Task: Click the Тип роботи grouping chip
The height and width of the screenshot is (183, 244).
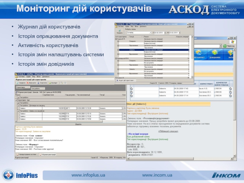Action: pyautogui.click(x=38, y=88)
